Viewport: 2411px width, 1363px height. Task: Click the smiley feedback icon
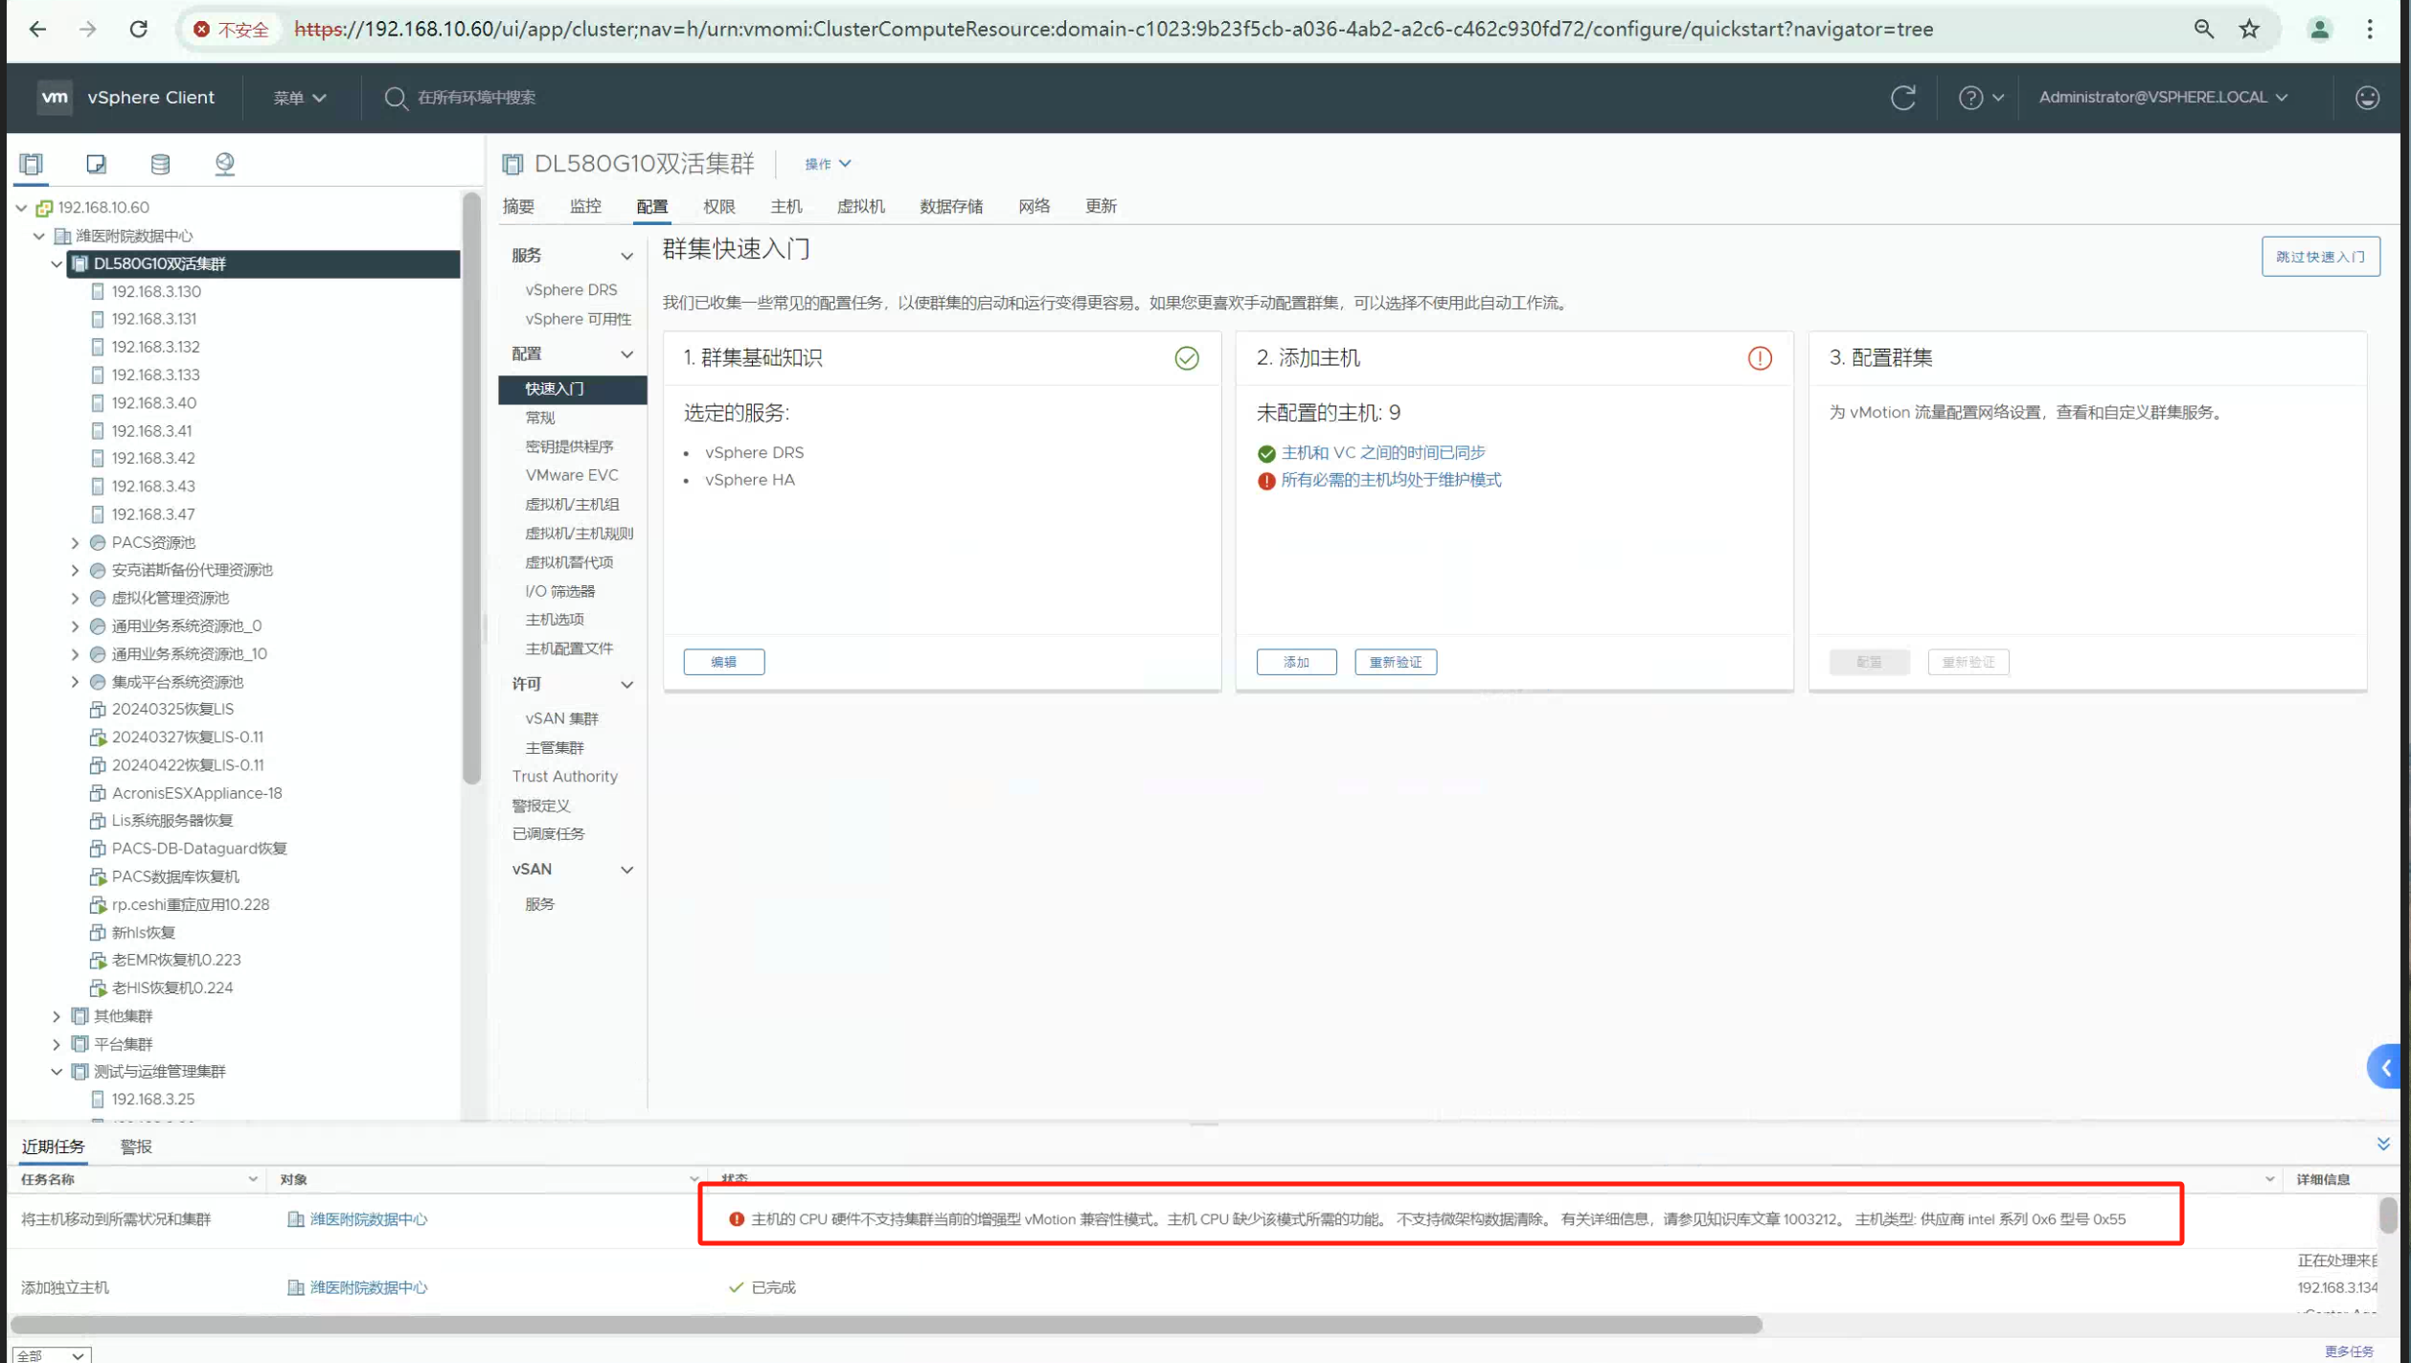[2366, 98]
